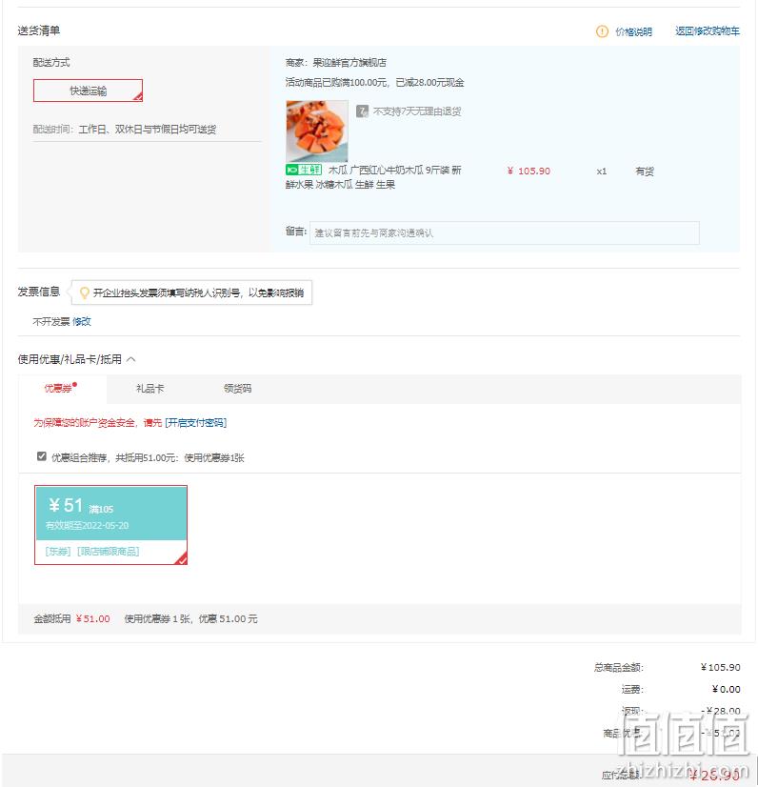Open 返回修改购物车 link
Screen dimensions: 758x787
pos(708,31)
